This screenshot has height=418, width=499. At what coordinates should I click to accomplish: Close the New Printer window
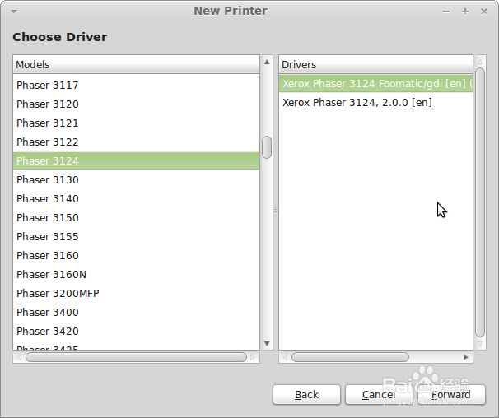click(x=484, y=12)
